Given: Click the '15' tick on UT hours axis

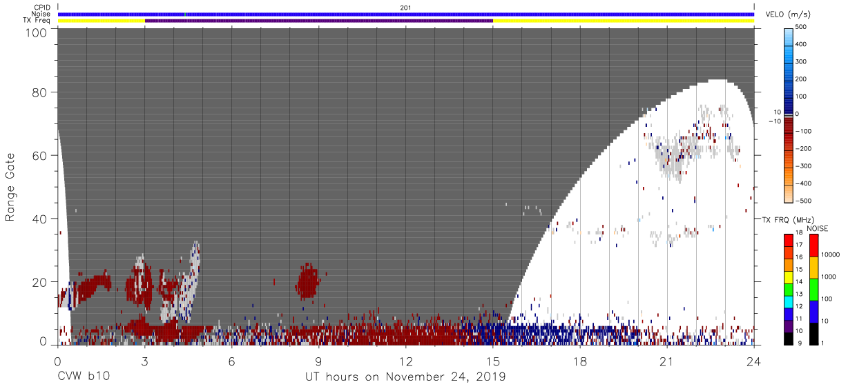Looking at the screenshot, I should click(493, 361).
